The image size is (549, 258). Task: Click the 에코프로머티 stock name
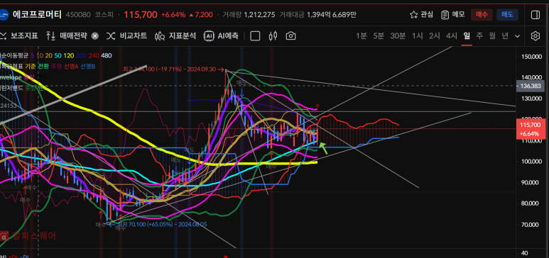pyautogui.click(x=37, y=14)
